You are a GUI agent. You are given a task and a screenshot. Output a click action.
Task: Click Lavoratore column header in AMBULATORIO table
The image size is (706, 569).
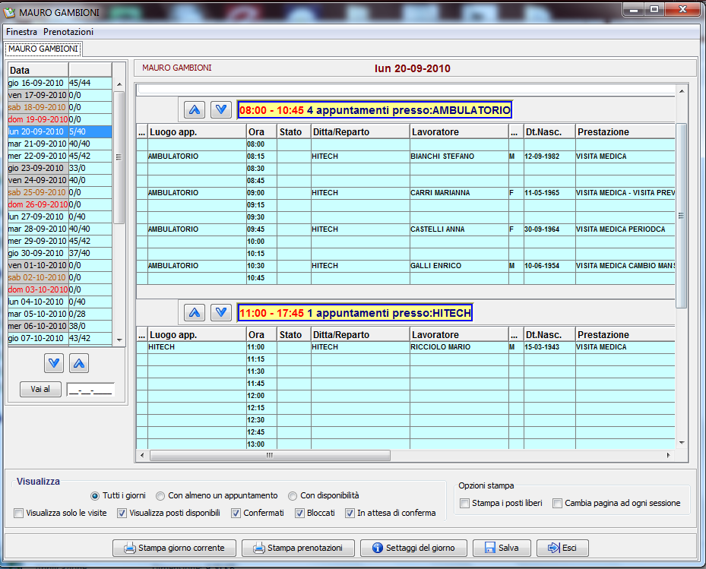[x=459, y=132]
